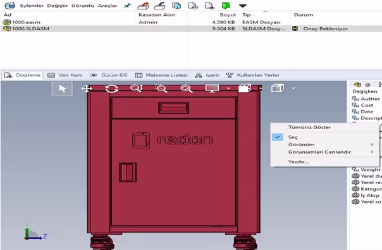Sort by the Kasadan Alan column header

coord(157,15)
